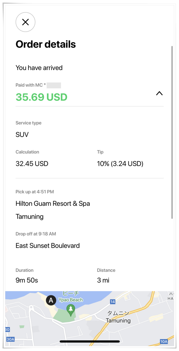Select the SUV service type
The width and height of the screenshot is (179, 351).
(22, 135)
